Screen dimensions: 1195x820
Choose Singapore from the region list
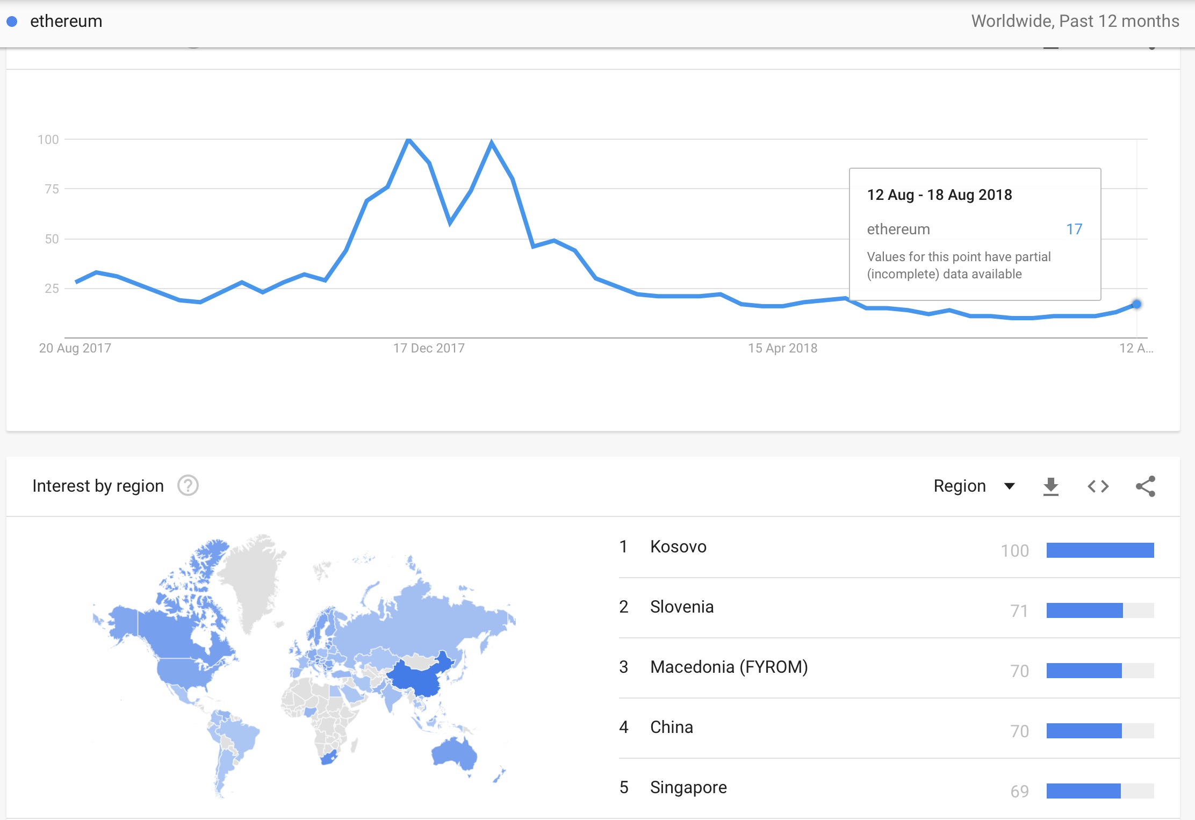[688, 787]
